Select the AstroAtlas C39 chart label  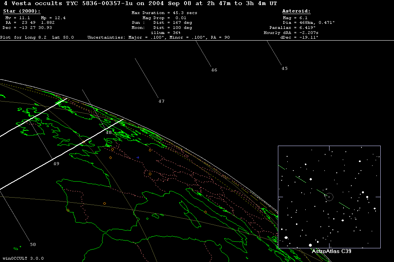point(331,251)
